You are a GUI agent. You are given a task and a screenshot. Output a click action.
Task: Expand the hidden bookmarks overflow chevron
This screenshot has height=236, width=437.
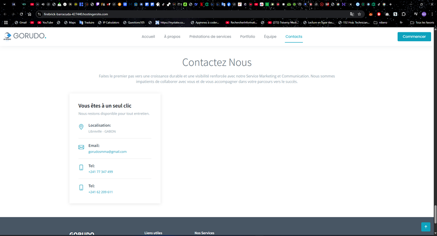point(401,23)
